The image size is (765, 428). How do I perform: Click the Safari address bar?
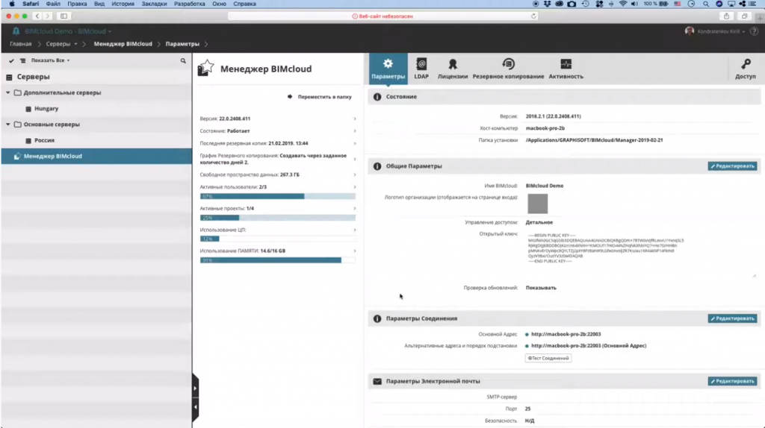[383, 16]
